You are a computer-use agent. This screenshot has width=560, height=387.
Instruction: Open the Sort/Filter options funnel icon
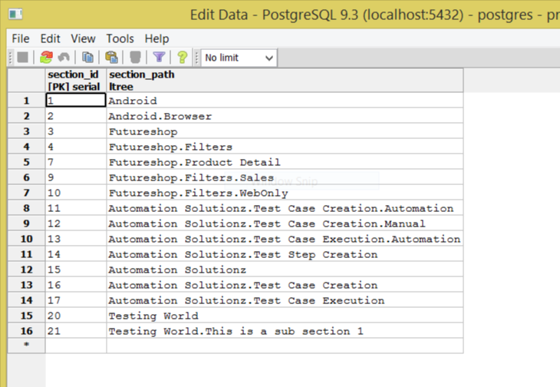tap(159, 57)
